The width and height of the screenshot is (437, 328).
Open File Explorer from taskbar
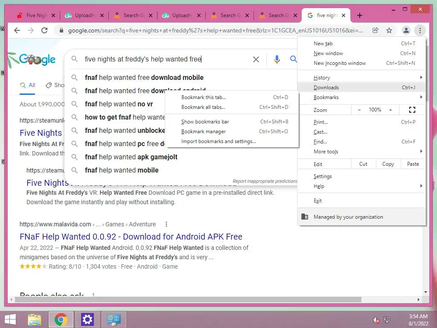[x=35, y=319]
